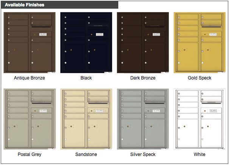Click the "Antique Bronze" text label
The height and width of the screenshot is (165, 229).
pyautogui.click(x=29, y=78)
